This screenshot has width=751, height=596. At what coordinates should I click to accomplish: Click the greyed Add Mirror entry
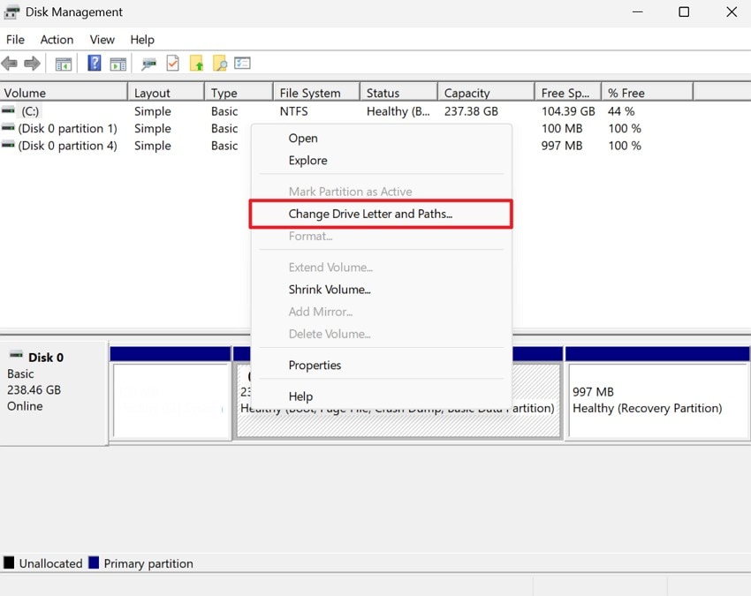coord(382,312)
